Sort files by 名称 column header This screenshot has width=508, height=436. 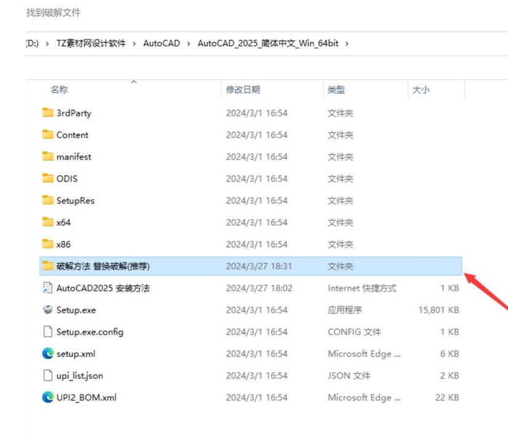click(60, 90)
